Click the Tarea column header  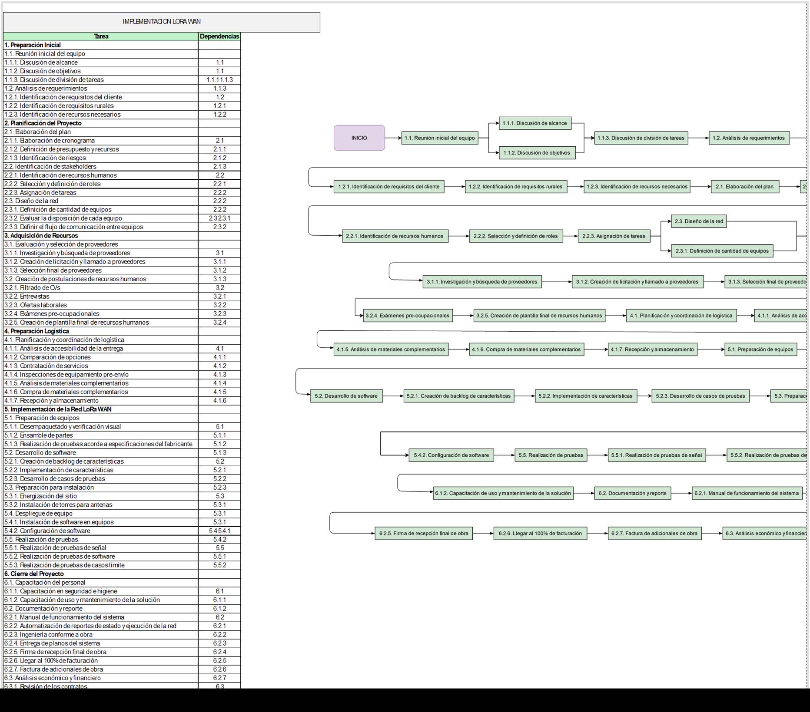[101, 36]
